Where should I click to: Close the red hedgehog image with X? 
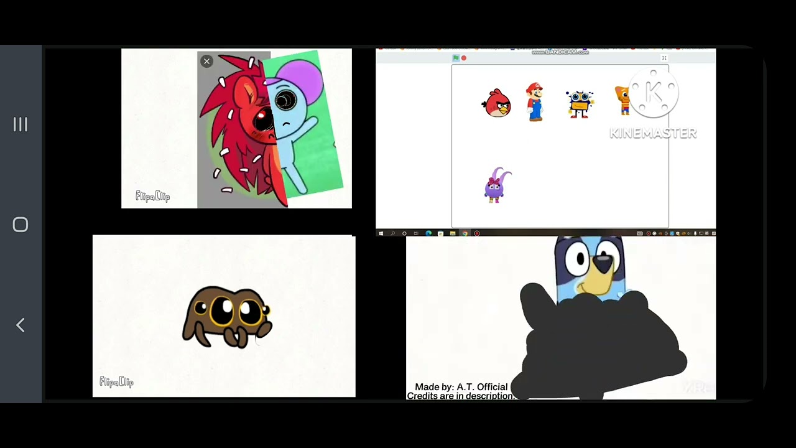click(206, 61)
